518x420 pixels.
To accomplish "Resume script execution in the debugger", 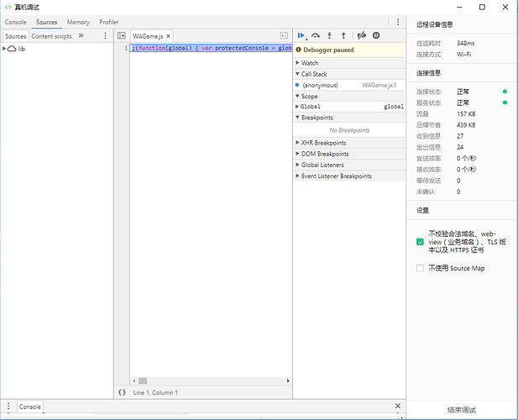I will (301, 35).
